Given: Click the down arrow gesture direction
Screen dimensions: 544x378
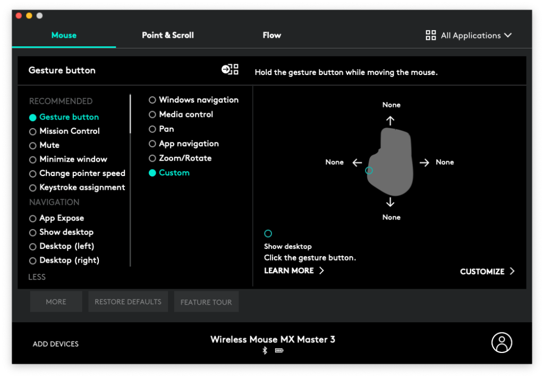Looking at the screenshot, I should 390,202.
